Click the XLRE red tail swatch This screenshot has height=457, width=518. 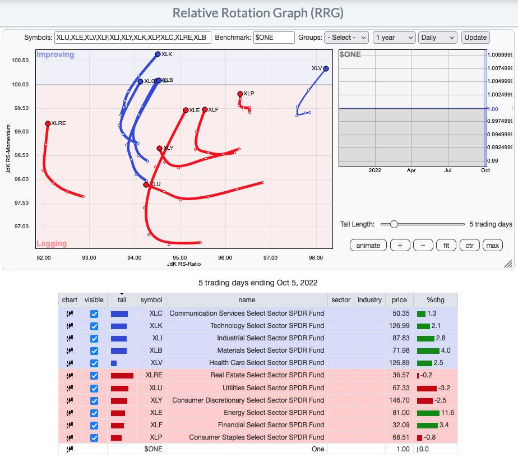pos(122,376)
